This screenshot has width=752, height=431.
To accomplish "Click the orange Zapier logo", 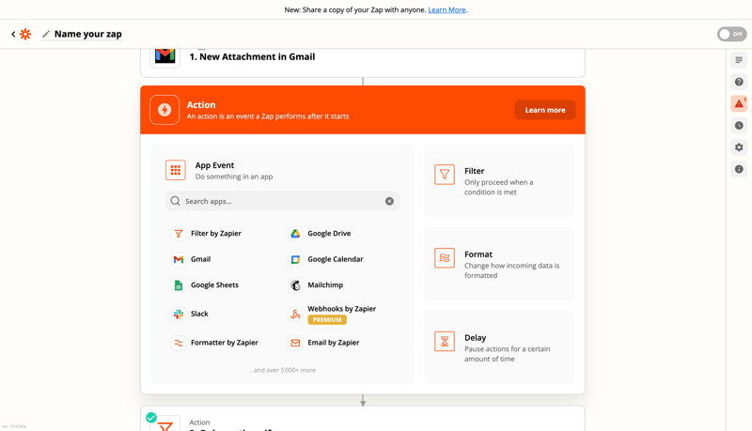I will [x=25, y=34].
